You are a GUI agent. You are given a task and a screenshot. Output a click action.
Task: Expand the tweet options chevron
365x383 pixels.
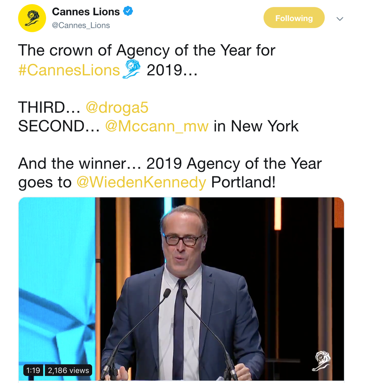click(340, 19)
